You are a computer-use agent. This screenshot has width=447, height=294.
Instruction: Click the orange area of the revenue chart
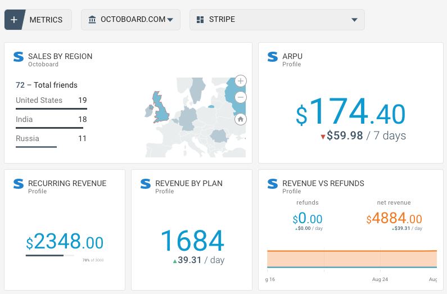click(352, 259)
